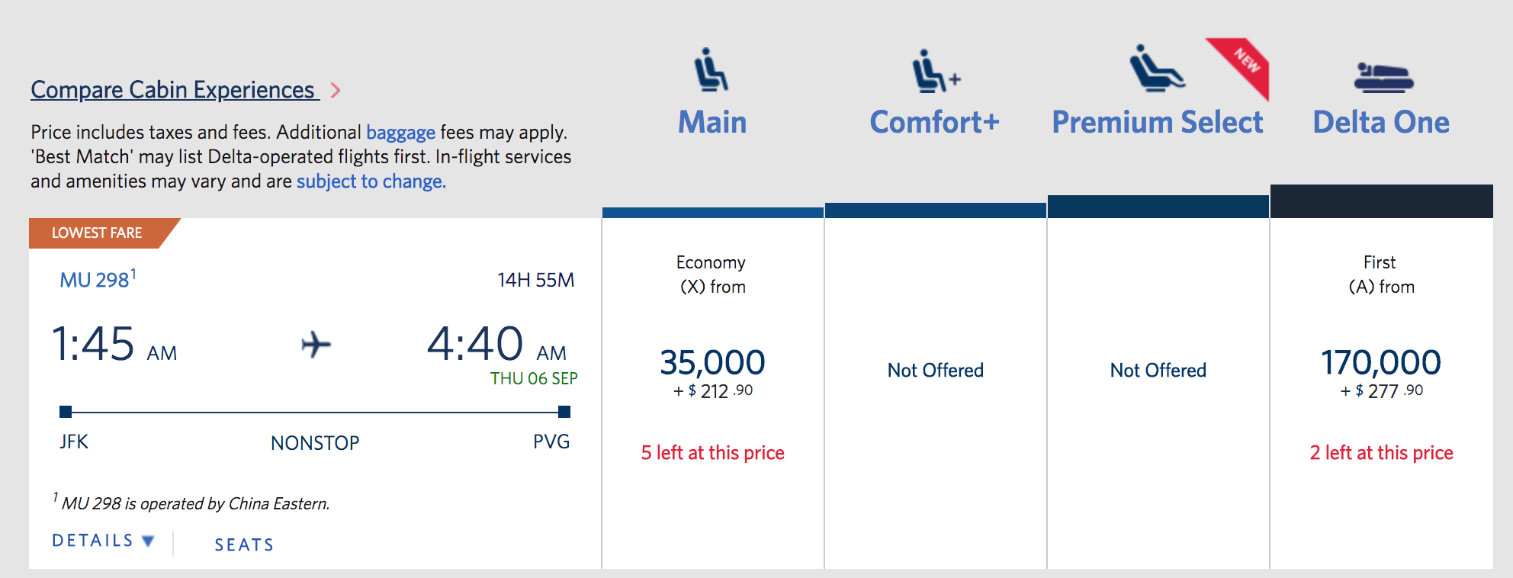Open the baggage fees link
Viewport: 1513px width, 578px height.
[x=400, y=133]
